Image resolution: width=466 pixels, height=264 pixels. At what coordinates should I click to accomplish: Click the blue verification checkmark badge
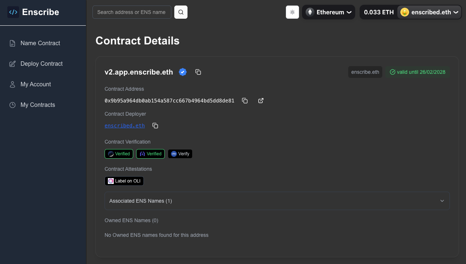pos(183,72)
